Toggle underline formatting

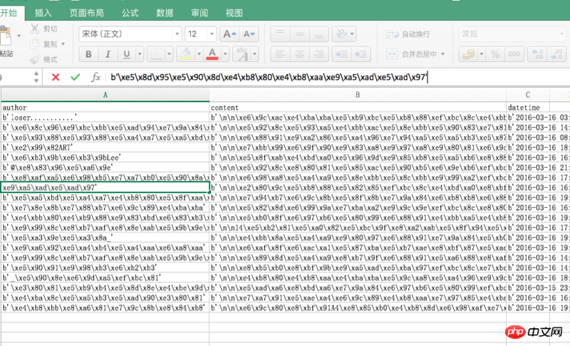(127, 54)
